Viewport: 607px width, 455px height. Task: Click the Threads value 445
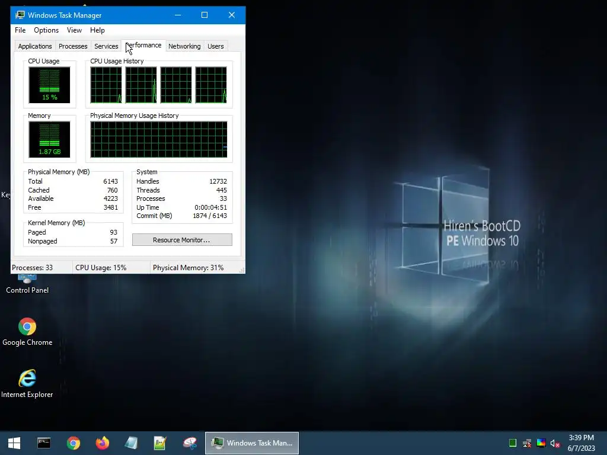coord(222,190)
